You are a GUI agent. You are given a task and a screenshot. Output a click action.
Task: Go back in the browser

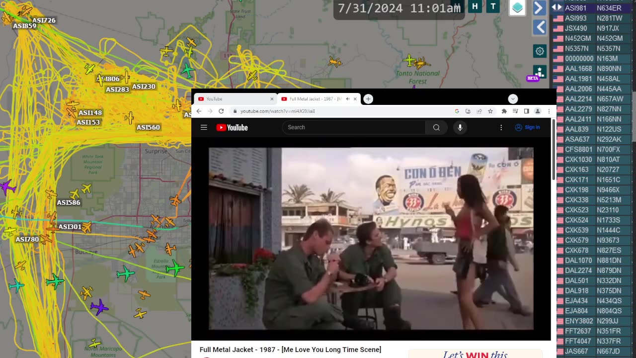tap(199, 111)
